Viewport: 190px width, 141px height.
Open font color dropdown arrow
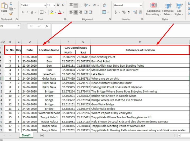(63, 12)
